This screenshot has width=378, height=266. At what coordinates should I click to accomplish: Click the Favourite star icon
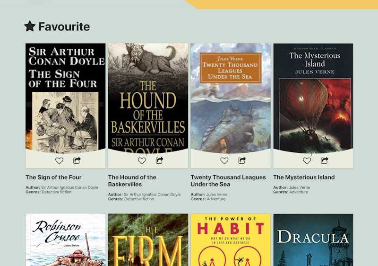30,27
